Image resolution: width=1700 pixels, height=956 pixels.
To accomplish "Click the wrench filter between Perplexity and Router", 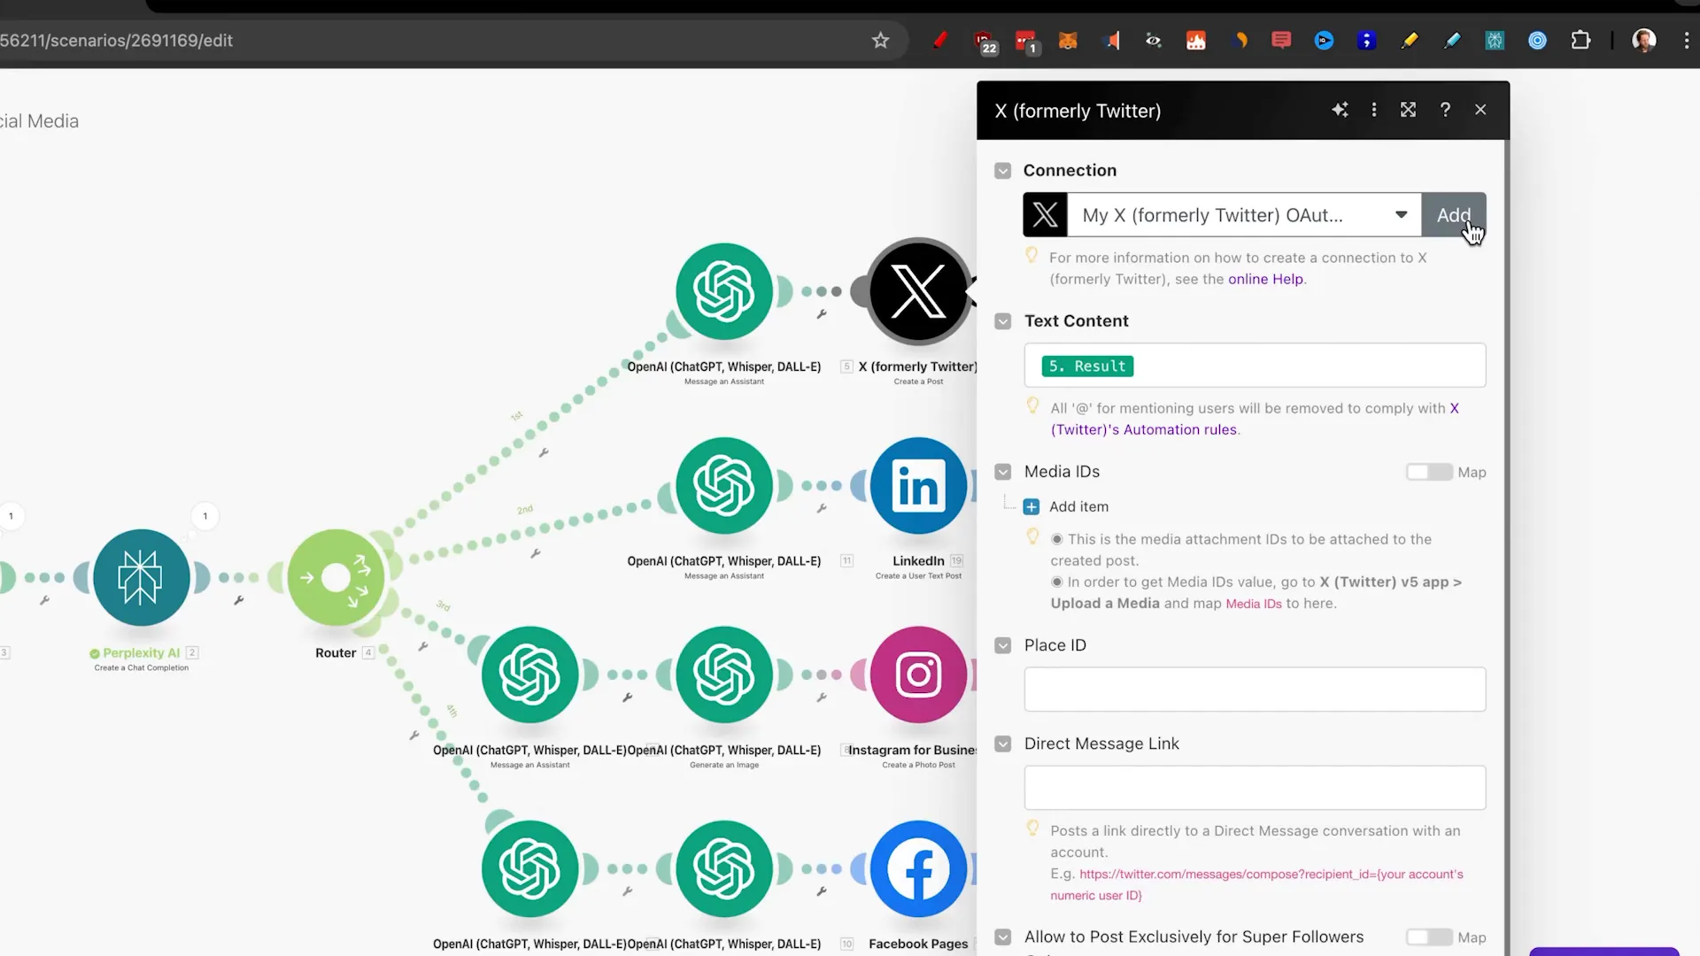I will 238,600.
